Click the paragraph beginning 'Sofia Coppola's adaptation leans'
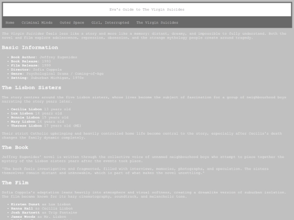The width and height of the screenshot is (294, 220). click(144, 194)
